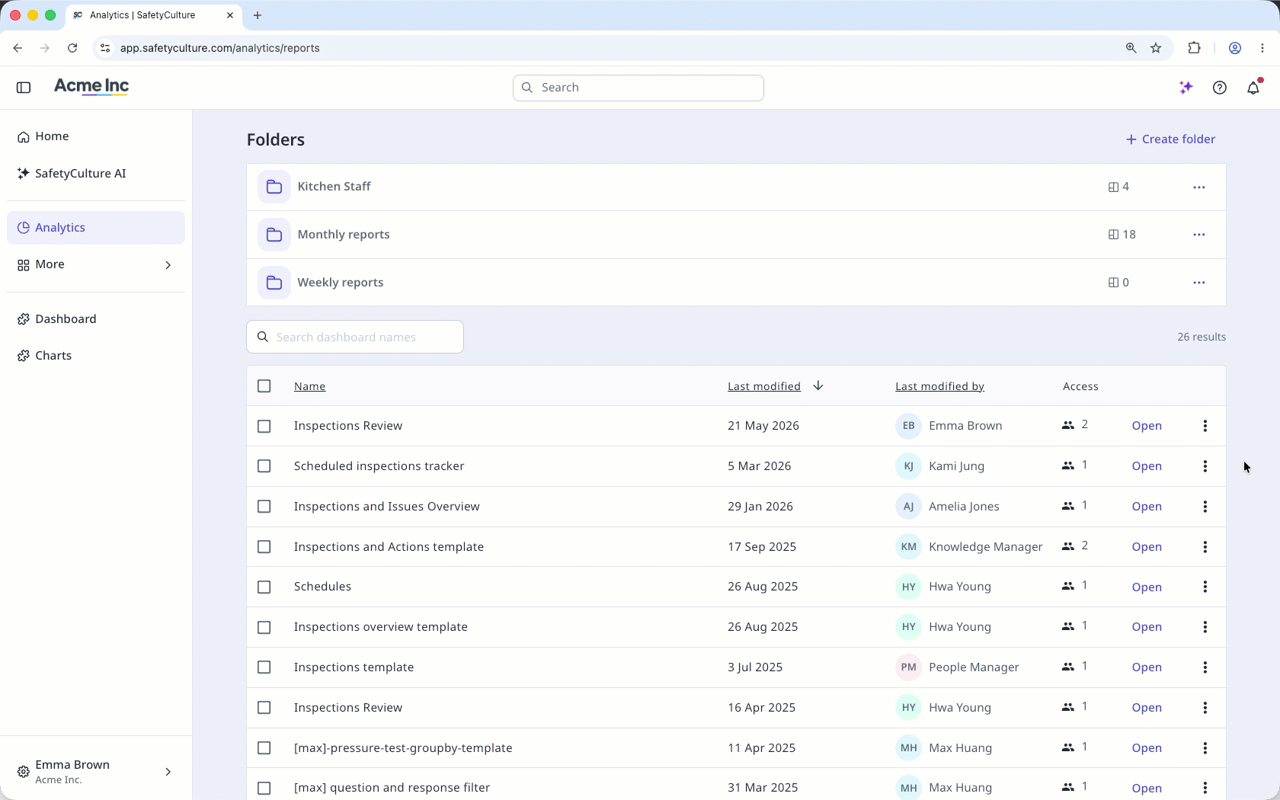Image resolution: width=1280 pixels, height=800 pixels.
Task: Click Open for Scheduled inspections tracker
Action: 1147,466
